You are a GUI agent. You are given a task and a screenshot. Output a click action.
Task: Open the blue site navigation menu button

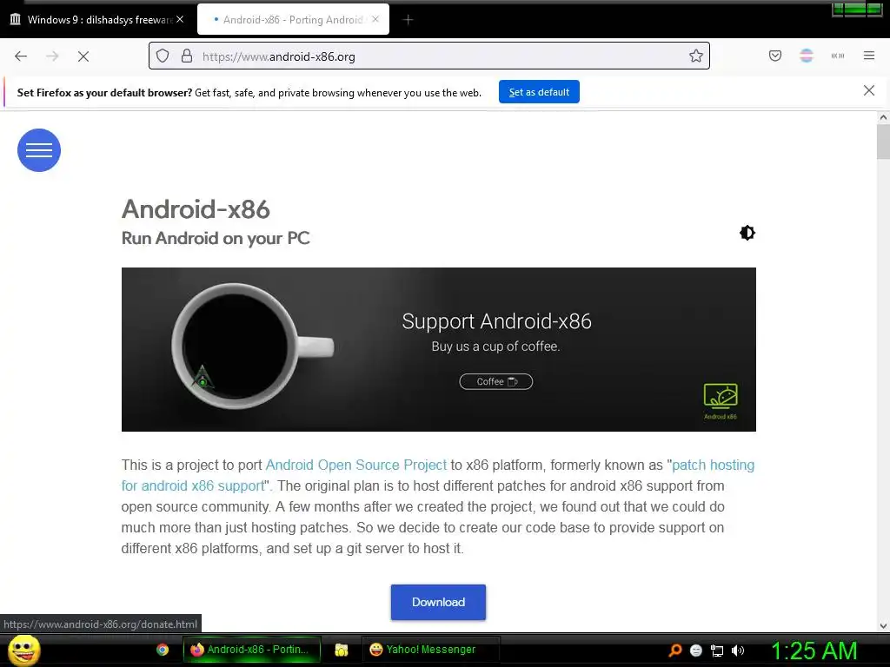pos(39,150)
